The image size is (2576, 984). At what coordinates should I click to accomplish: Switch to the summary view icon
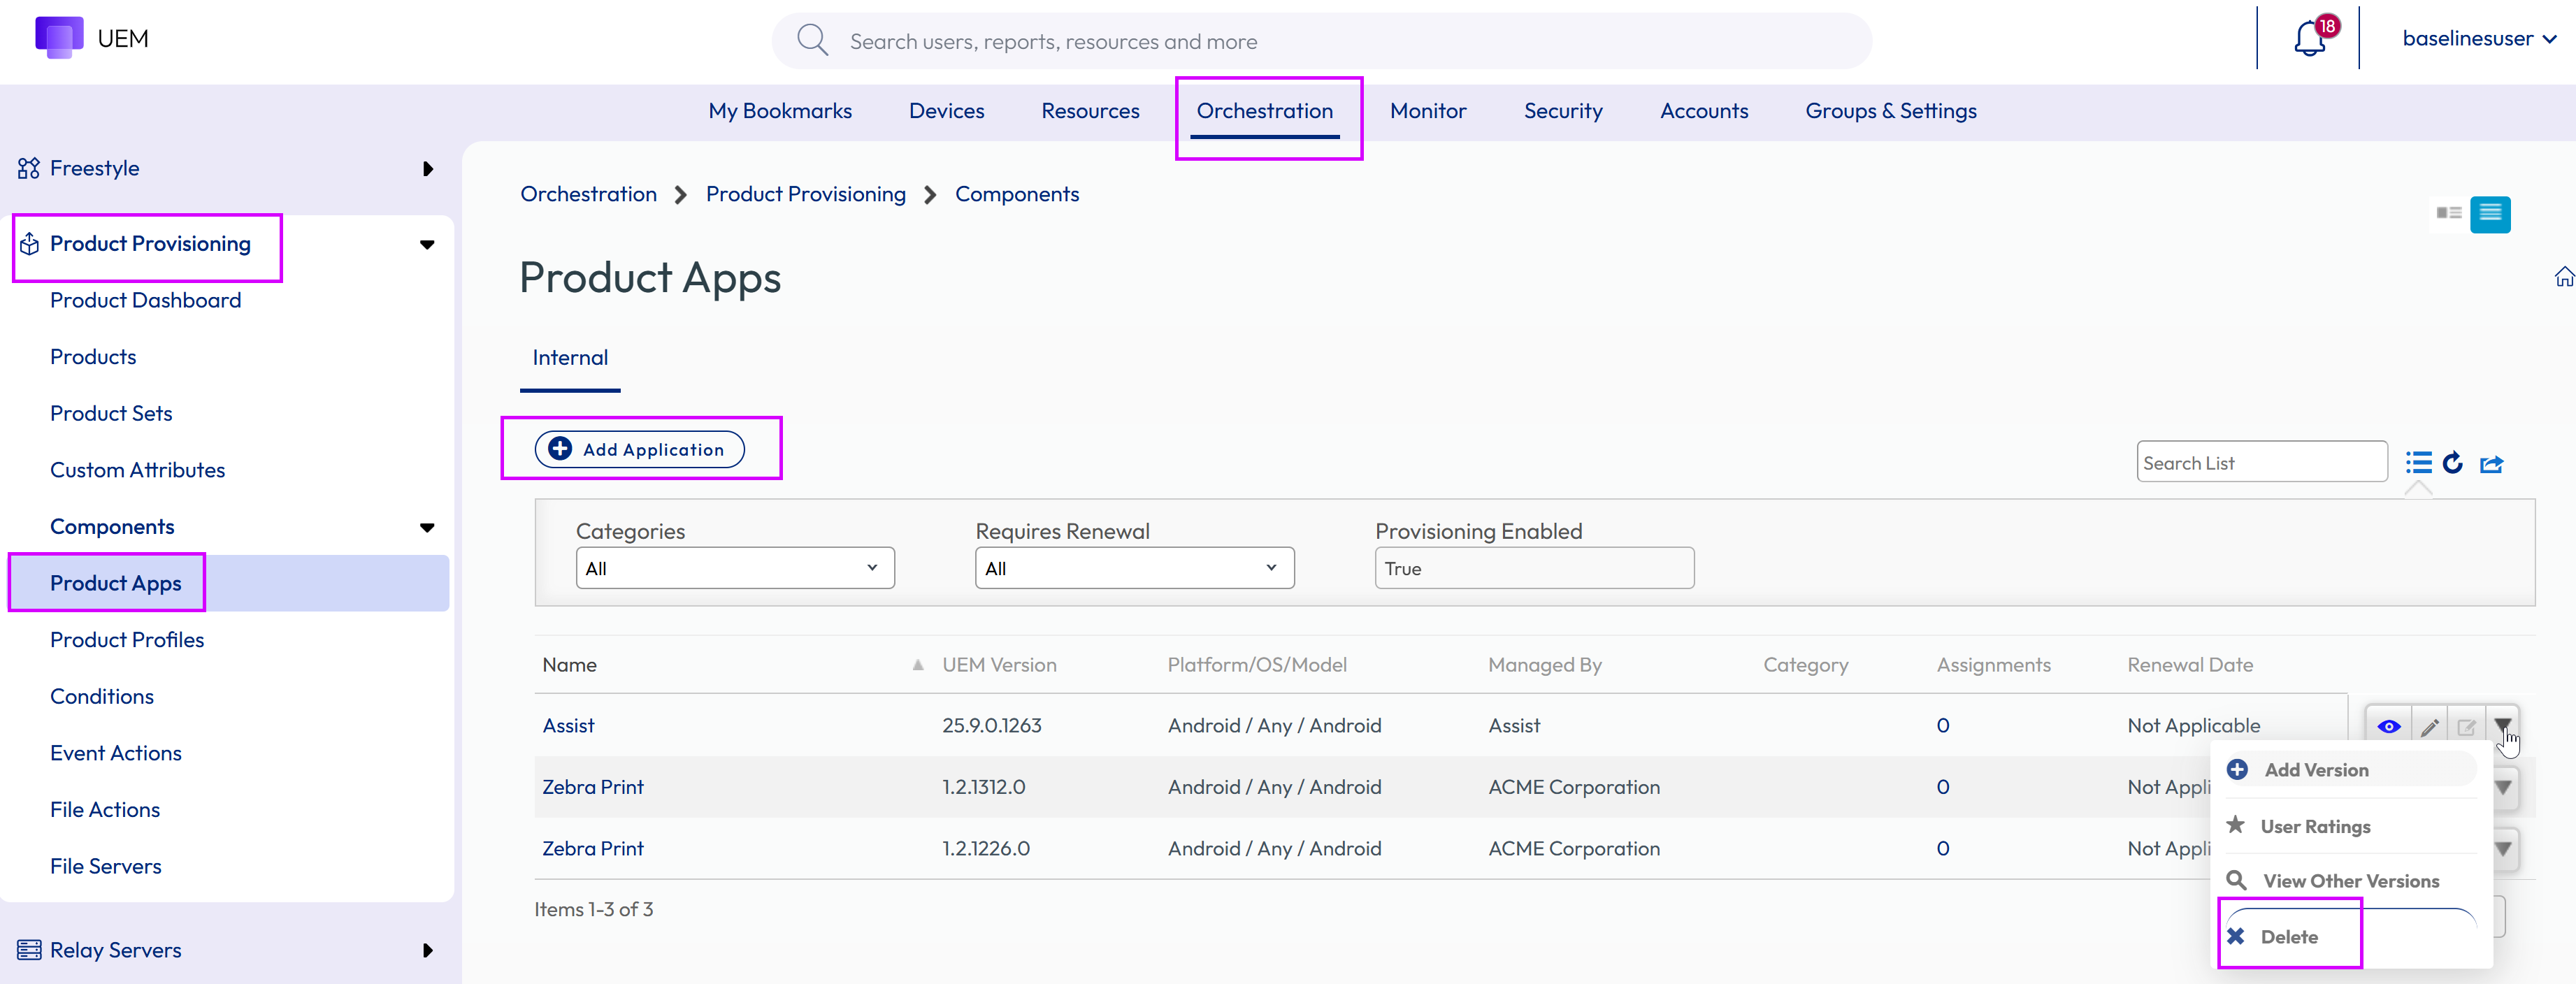2449,213
